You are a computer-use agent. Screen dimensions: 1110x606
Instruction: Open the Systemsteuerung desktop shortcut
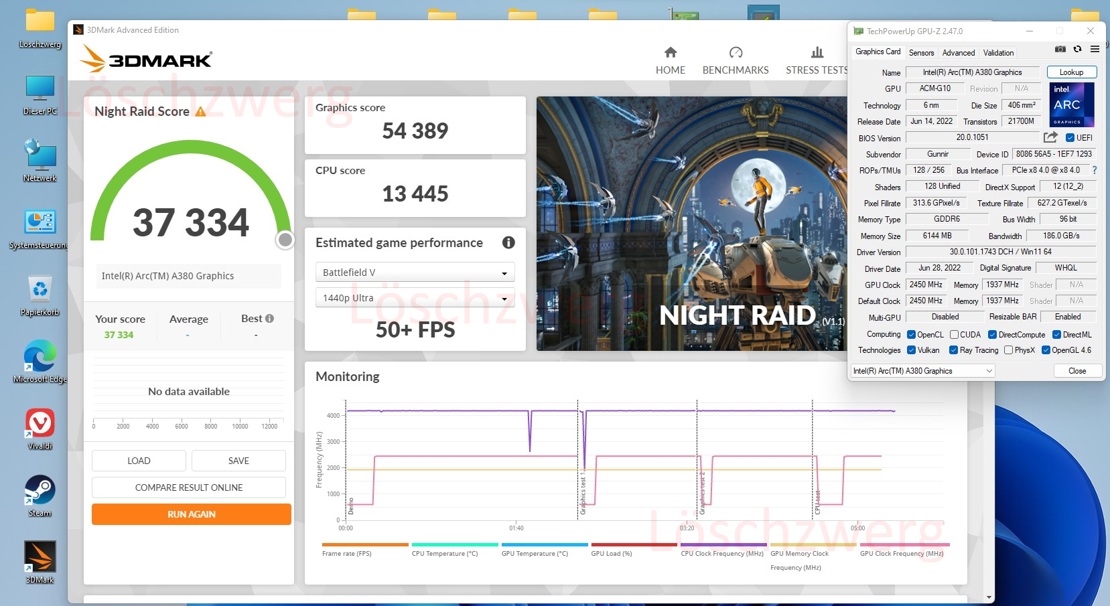40,228
